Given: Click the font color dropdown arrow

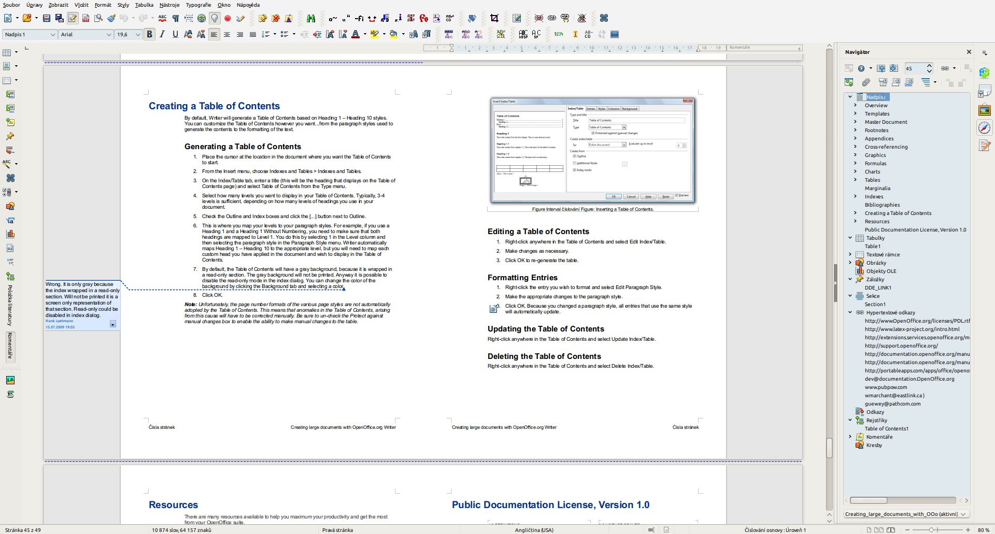Looking at the screenshot, I should click(365, 34).
